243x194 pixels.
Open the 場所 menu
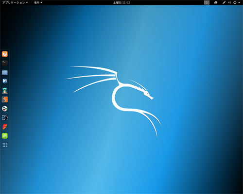pyautogui.click(x=38, y=2)
